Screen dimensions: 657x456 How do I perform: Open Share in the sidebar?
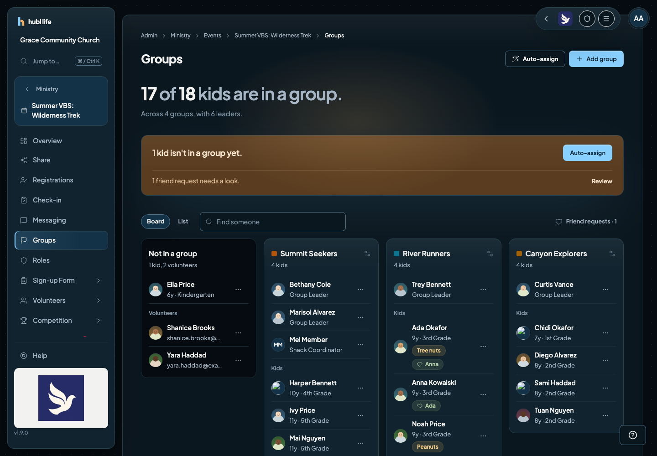pyautogui.click(x=61, y=160)
